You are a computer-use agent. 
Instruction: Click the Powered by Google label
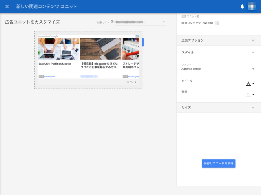click(48, 36)
